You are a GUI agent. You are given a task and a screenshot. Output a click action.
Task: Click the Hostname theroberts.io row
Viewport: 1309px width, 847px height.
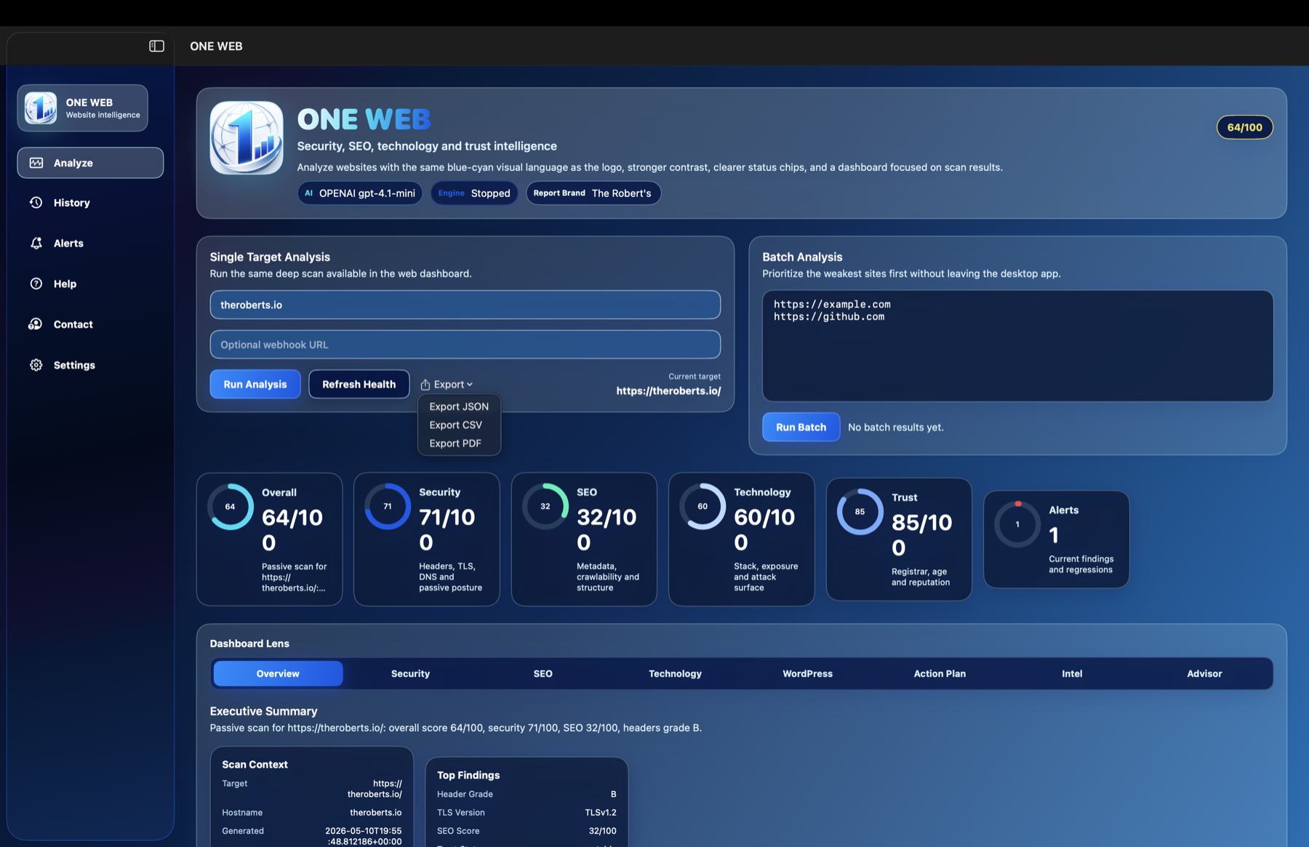[x=312, y=813]
